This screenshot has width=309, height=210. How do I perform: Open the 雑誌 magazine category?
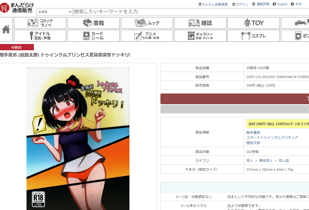coord(200,23)
